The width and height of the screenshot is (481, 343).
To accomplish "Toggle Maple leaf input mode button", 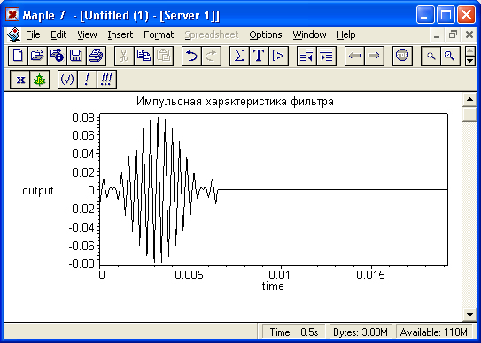I will (40, 80).
